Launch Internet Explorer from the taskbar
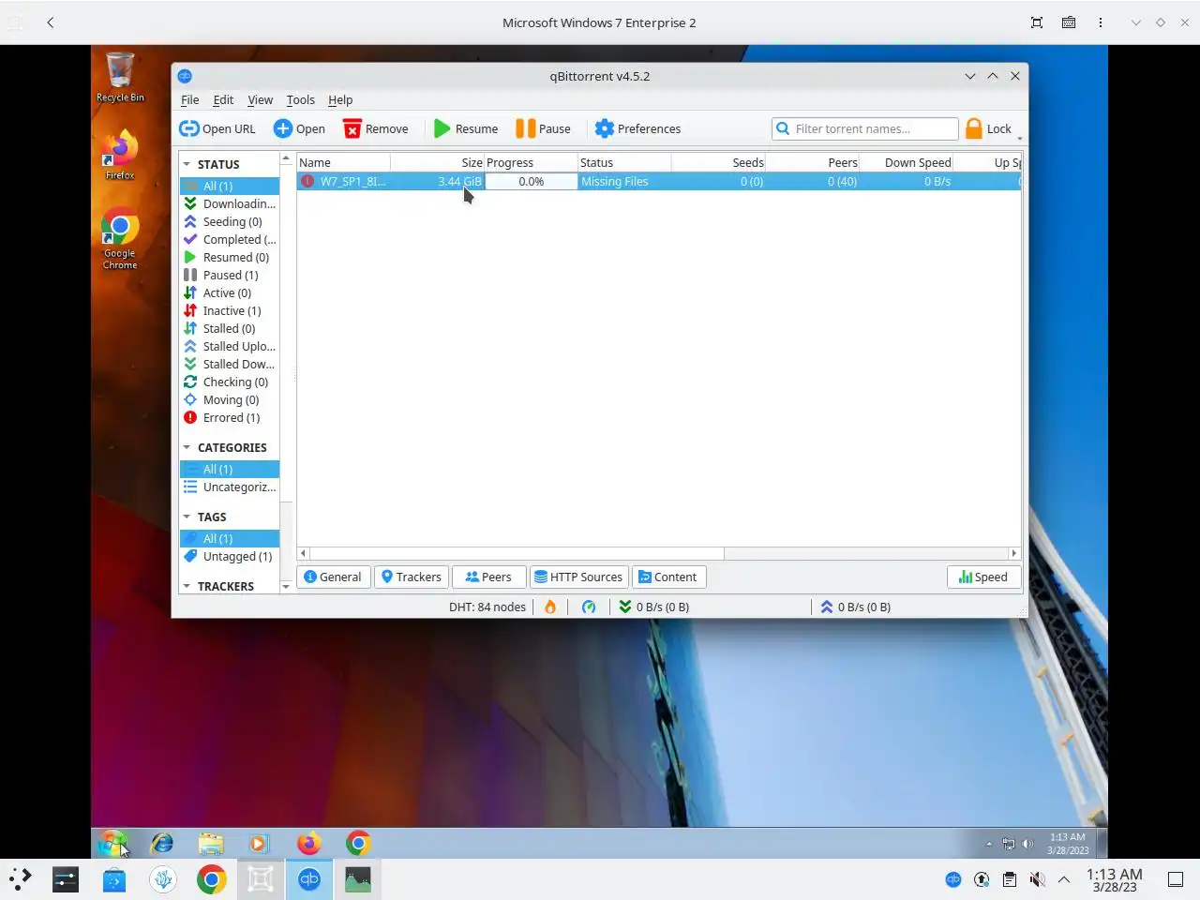1200x900 pixels. point(162,843)
